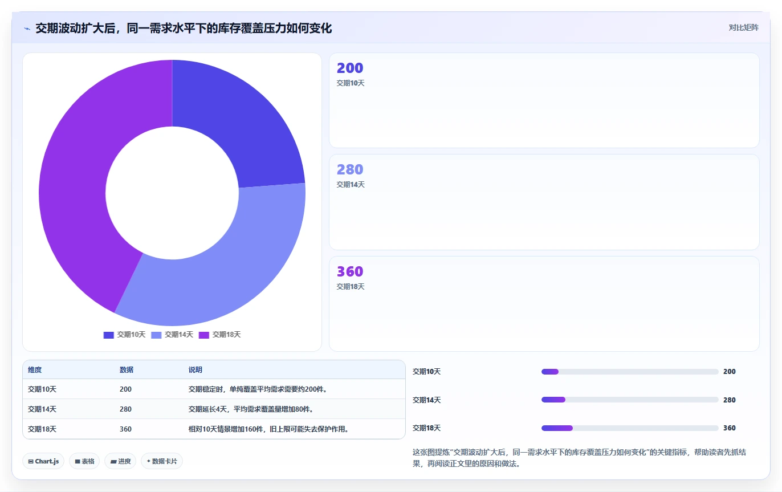782x492 pixels.
Task: Click the 数据 column header
Action: click(x=127, y=370)
